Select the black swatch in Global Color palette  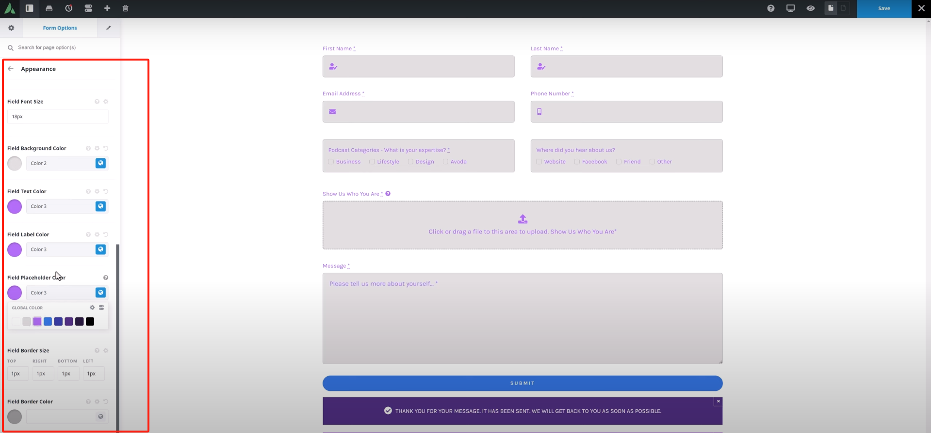point(90,322)
